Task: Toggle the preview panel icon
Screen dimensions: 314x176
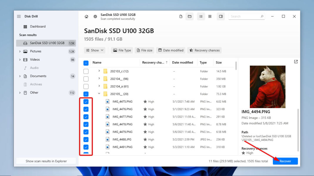Action: point(221,16)
